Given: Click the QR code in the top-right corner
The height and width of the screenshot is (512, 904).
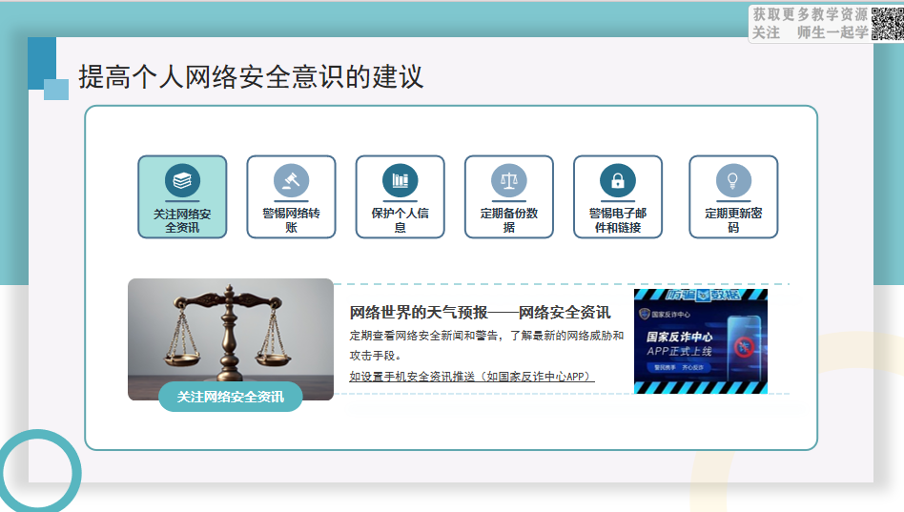Looking at the screenshot, I should (887, 23).
